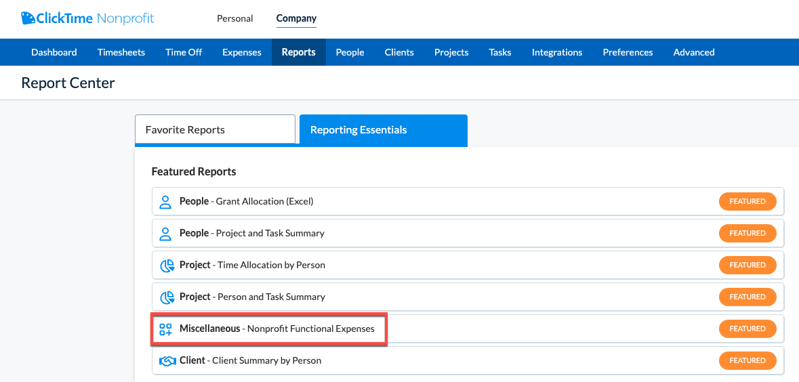Click person icon beside Grant Allocation (Excel)
Screen dimensions: 799x382
[165, 202]
